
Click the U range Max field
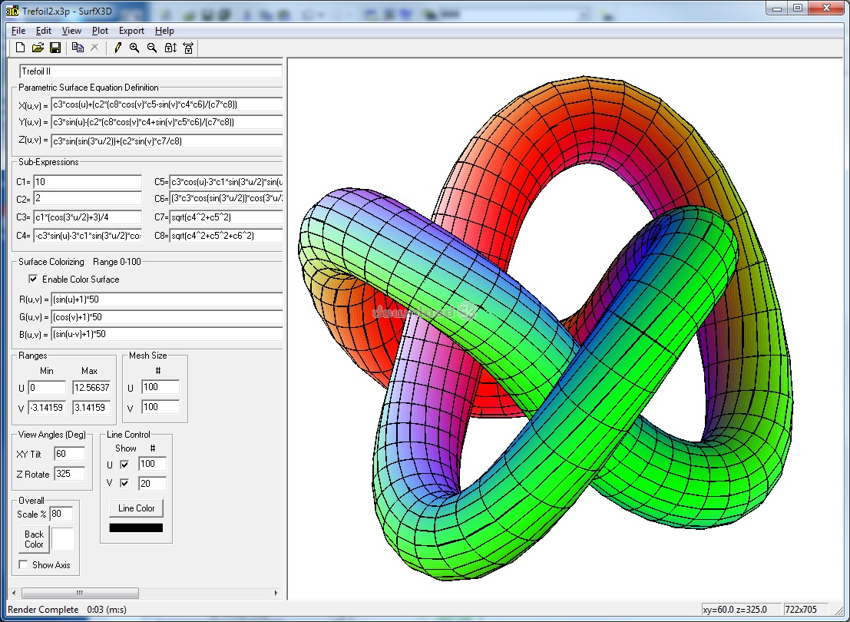pyautogui.click(x=91, y=388)
